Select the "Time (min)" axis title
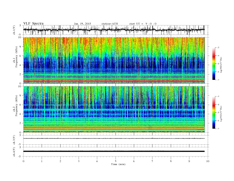The height and width of the screenshot is (181, 234). tap(118, 164)
